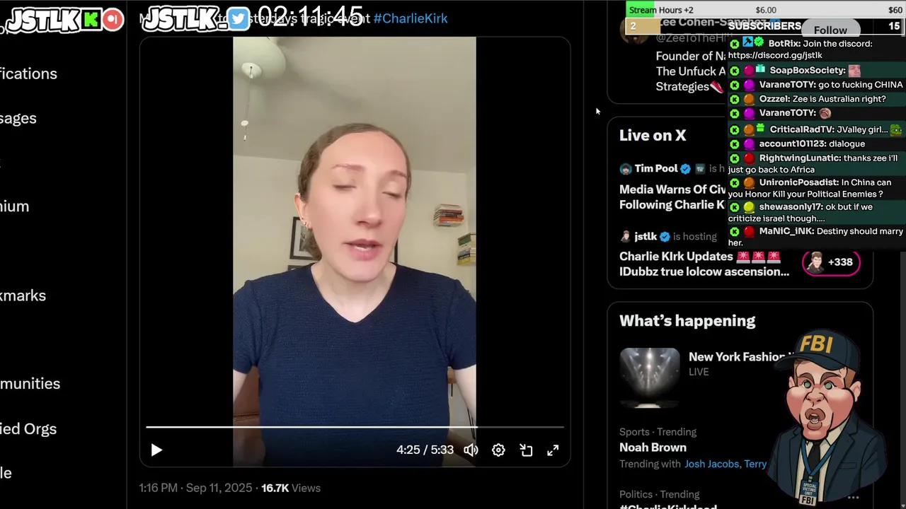Seek along the video progress bar

355,427
